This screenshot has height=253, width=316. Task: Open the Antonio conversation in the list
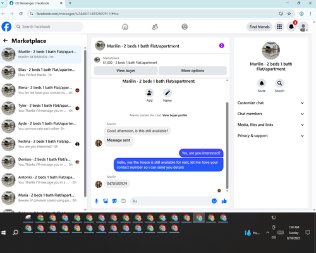[x=41, y=180]
